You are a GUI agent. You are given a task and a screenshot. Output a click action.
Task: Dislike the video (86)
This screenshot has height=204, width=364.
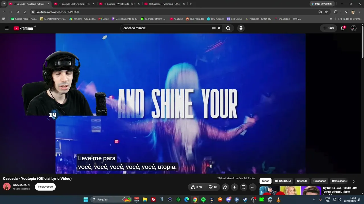(213, 187)
